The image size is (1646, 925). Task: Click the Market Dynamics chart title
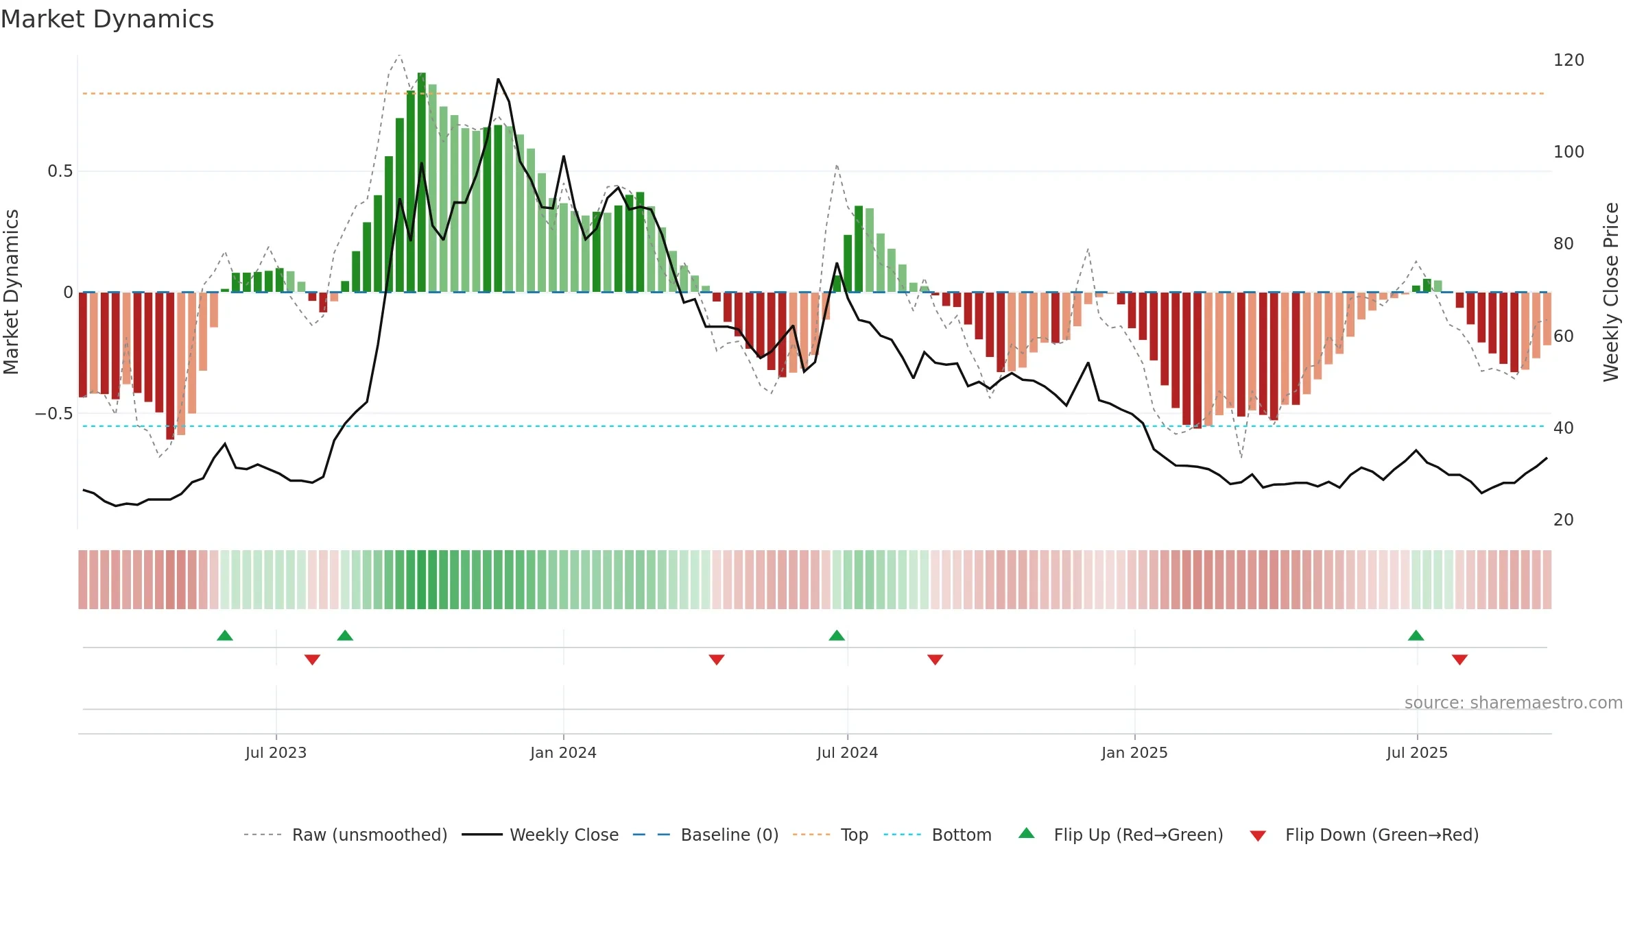coord(107,19)
